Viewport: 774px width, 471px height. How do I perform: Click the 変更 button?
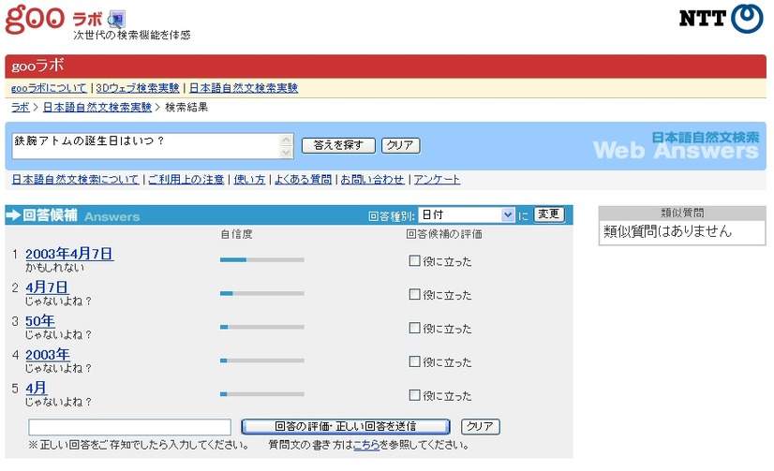(549, 214)
